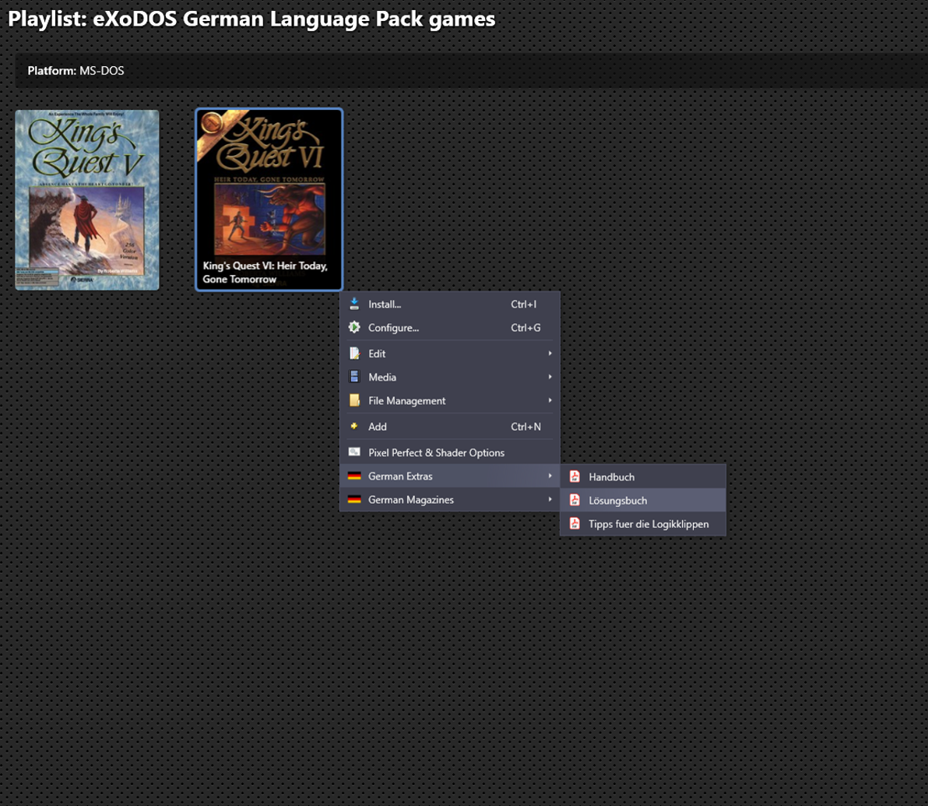Expand the German Extras submenu arrow

(550, 476)
